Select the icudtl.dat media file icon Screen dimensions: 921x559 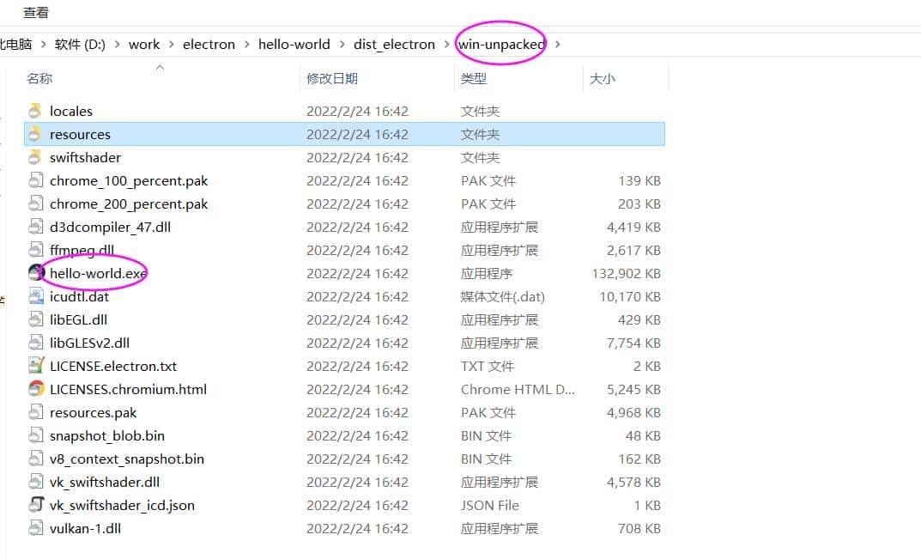[35, 296]
